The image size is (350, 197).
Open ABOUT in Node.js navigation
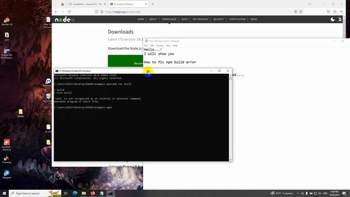click(153, 19)
